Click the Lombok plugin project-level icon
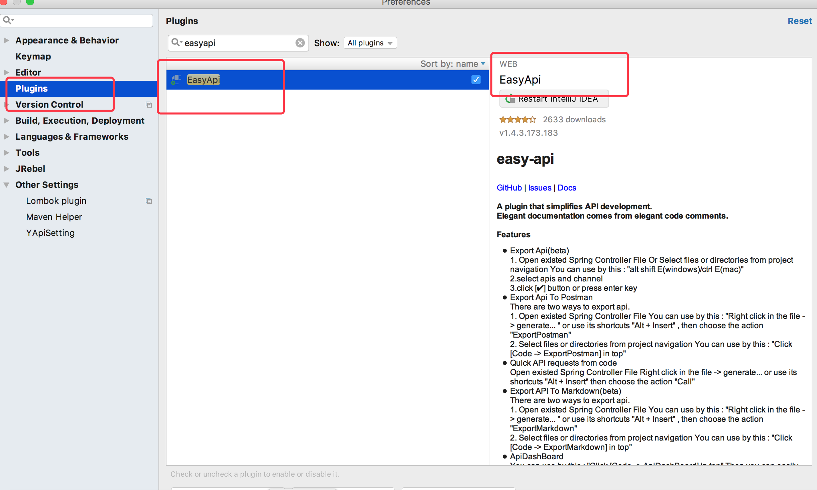Viewport: 817px width, 490px height. (x=149, y=201)
